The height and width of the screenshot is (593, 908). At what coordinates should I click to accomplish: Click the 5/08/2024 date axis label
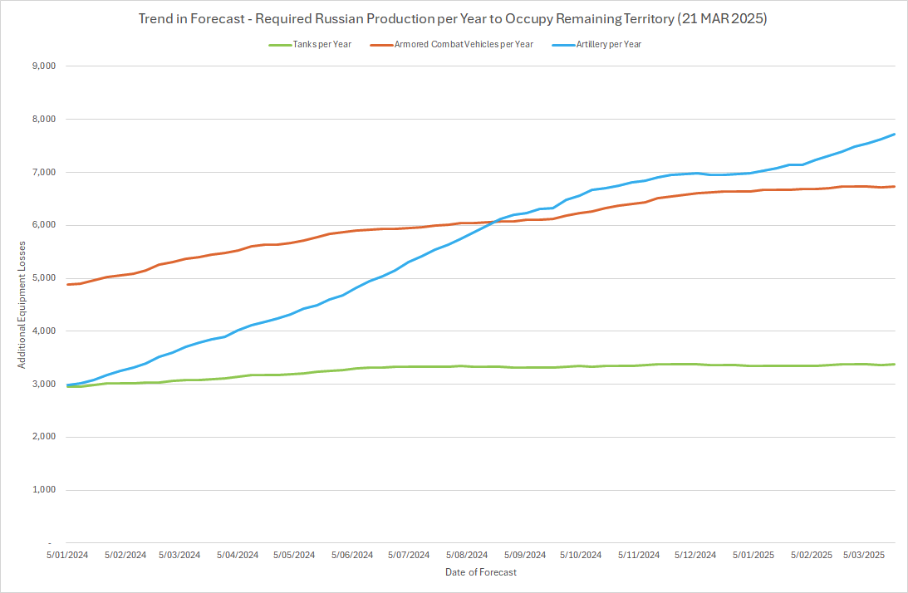tap(468, 555)
